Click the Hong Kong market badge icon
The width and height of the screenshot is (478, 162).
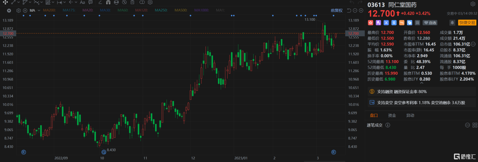coord(370,23)
